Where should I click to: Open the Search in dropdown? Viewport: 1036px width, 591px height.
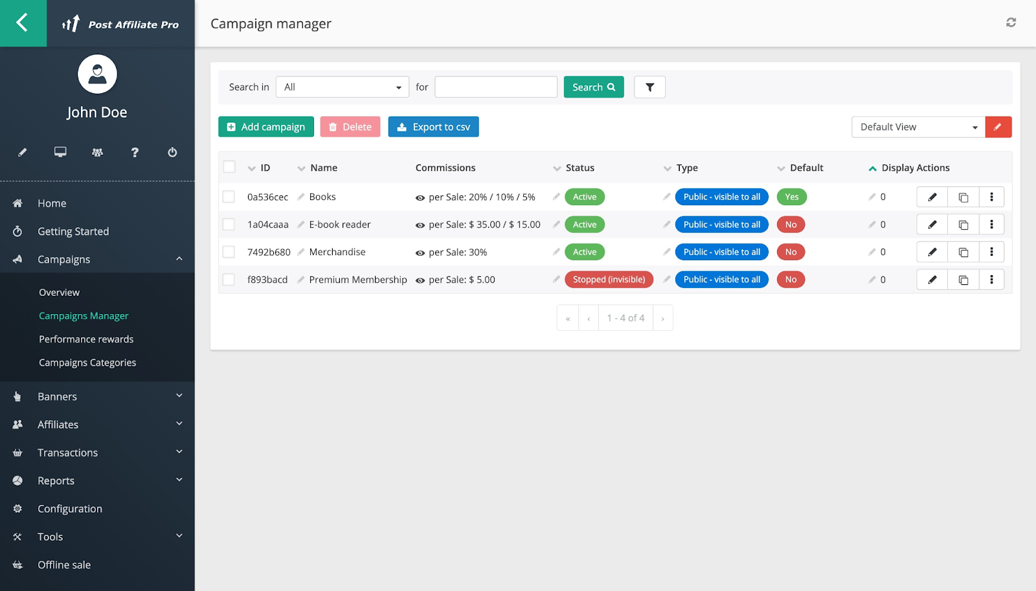[342, 87]
